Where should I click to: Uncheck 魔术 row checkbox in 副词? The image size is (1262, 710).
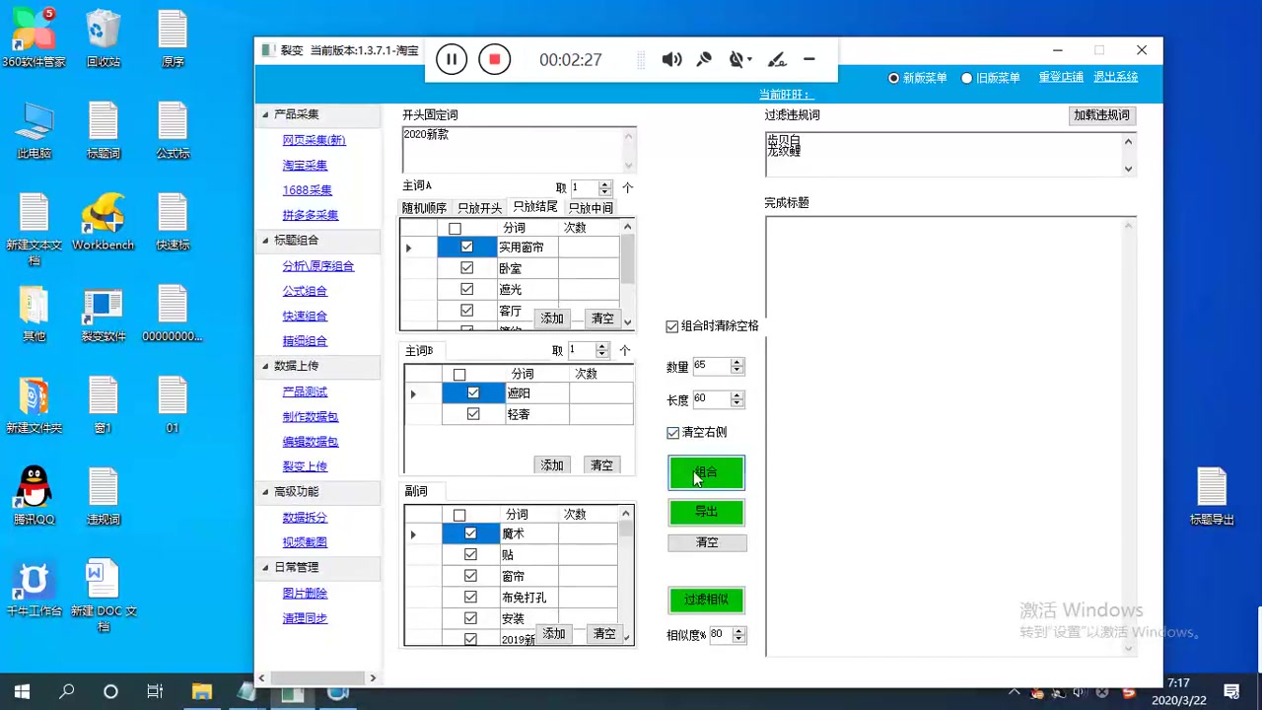[470, 533]
